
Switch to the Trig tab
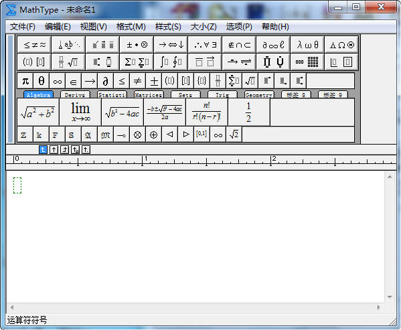(222, 94)
